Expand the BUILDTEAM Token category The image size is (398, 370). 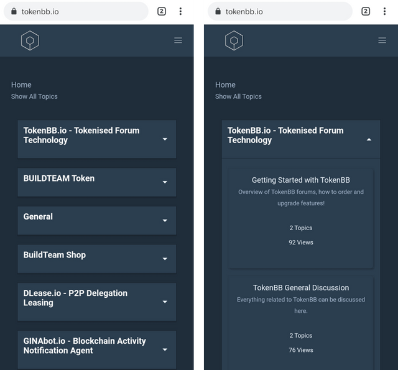(x=97, y=182)
